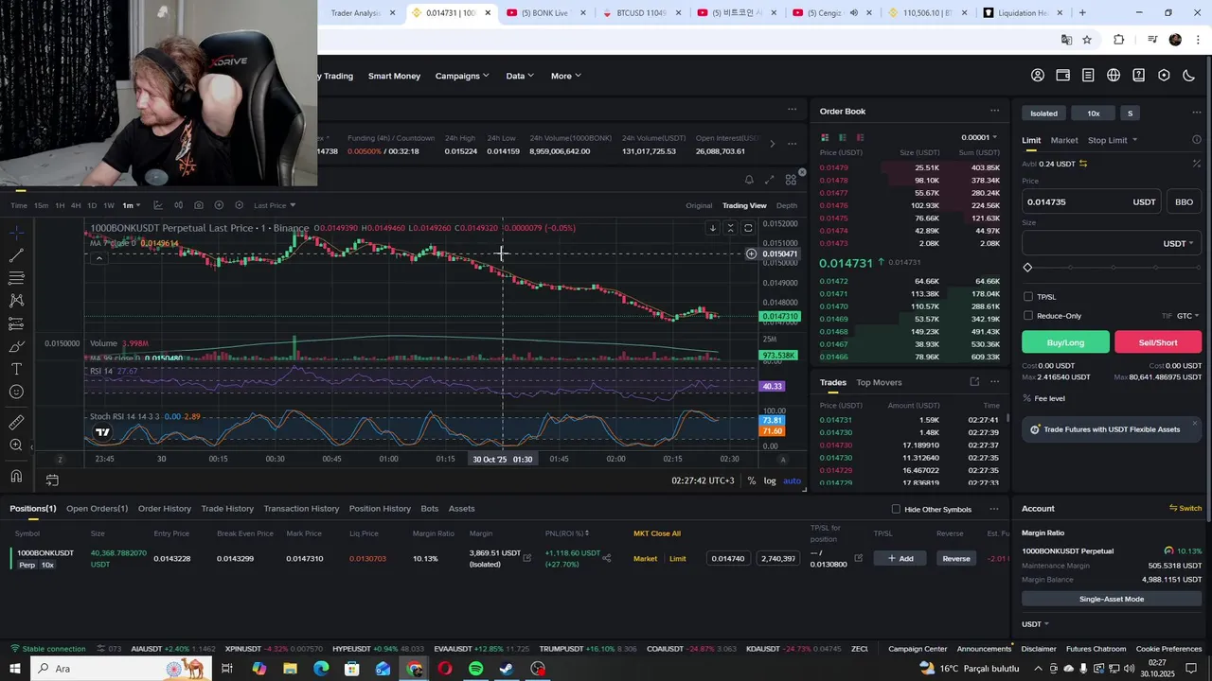Click the BBO button
Viewport: 1212px width, 681px height.
click(x=1184, y=201)
